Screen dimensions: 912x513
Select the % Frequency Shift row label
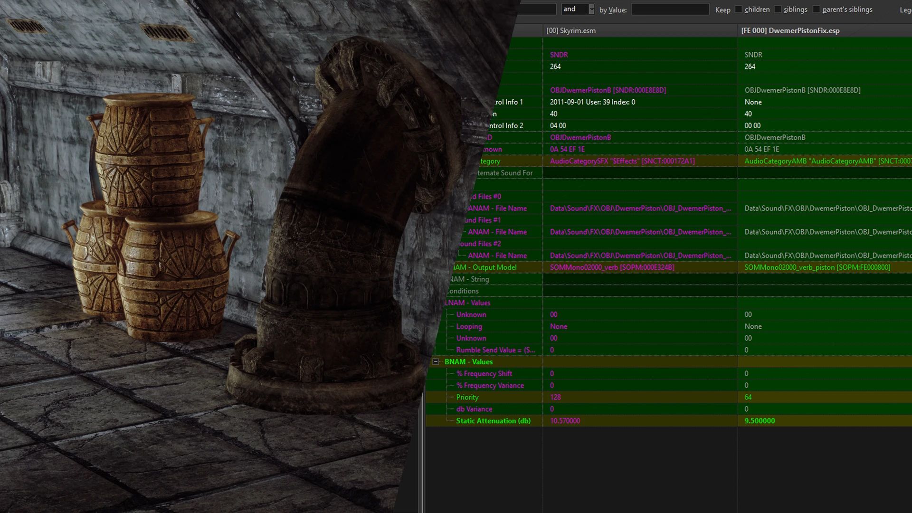tap(484, 373)
